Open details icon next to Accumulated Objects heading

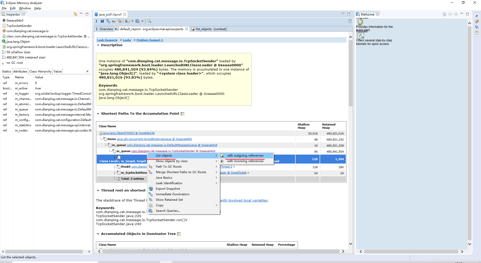click(x=179, y=234)
